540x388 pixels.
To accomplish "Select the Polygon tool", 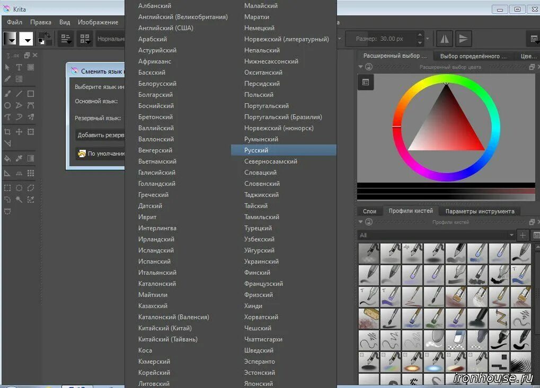I will coord(19,105).
